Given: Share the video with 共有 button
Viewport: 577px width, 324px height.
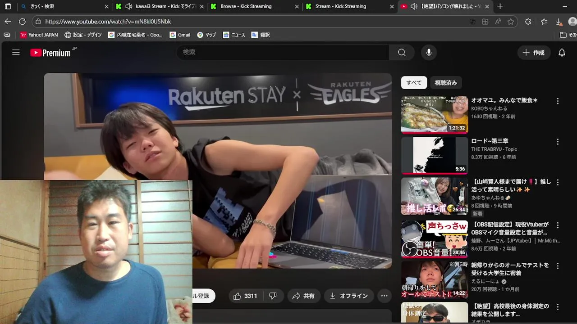Looking at the screenshot, I should 303,296.
